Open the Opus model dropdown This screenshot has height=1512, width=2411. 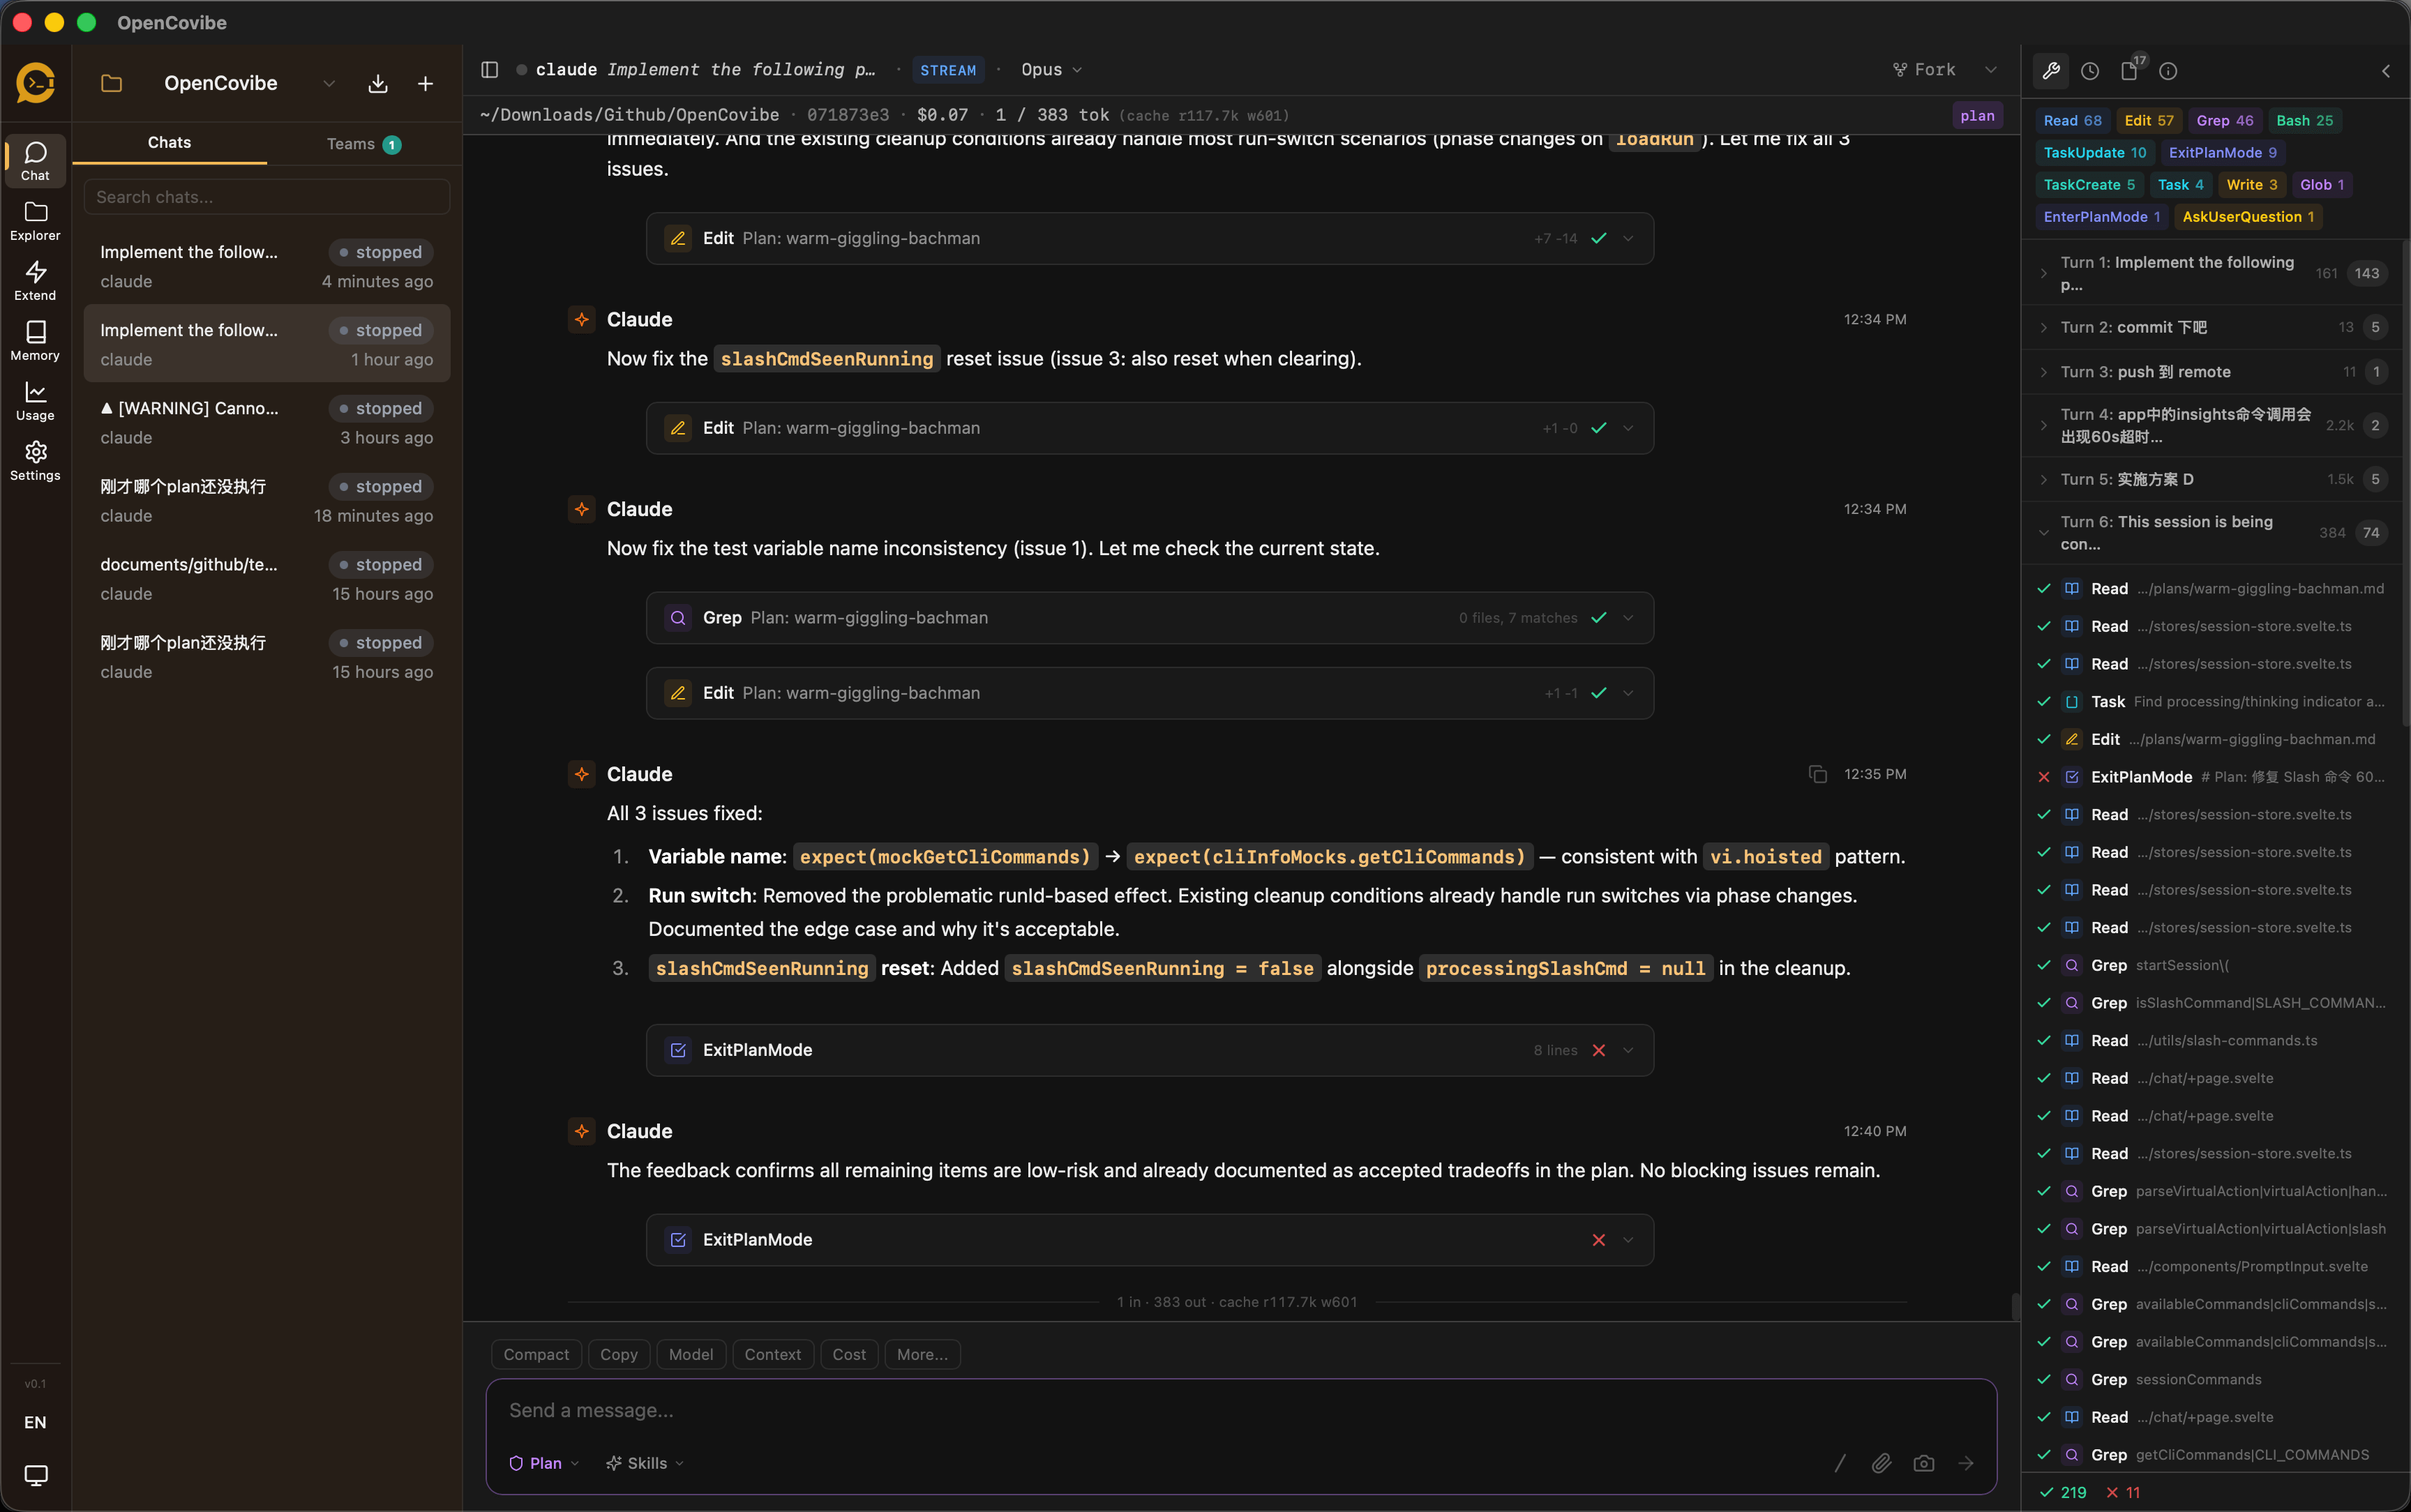coord(1048,70)
